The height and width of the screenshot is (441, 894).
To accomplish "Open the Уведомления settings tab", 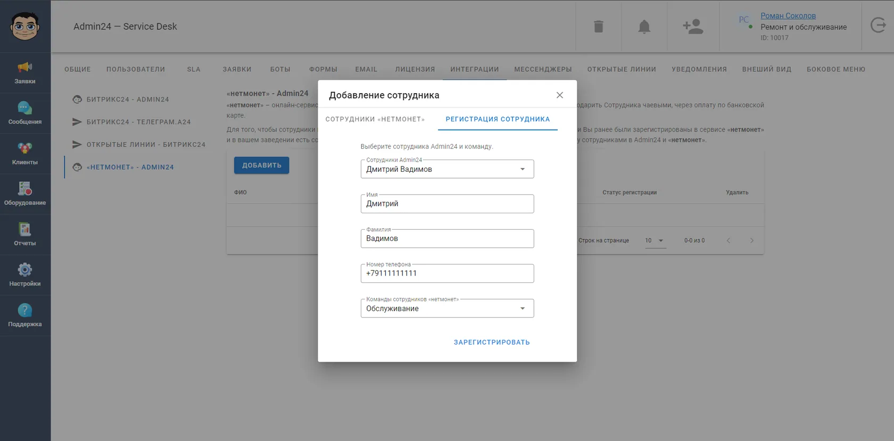I will pyautogui.click(x=699, y=69).
